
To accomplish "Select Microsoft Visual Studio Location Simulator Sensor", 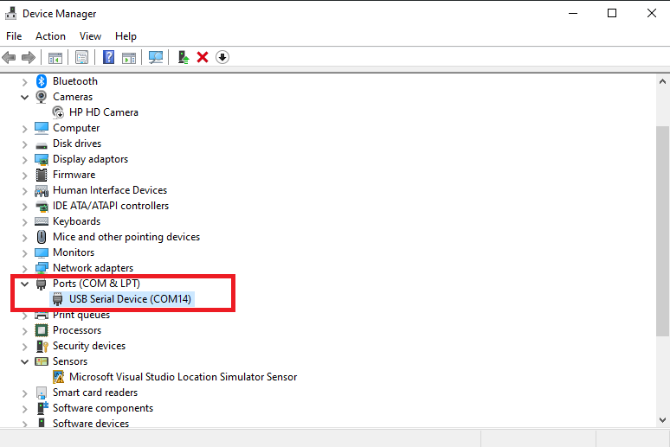I will [x=183, y=377].
